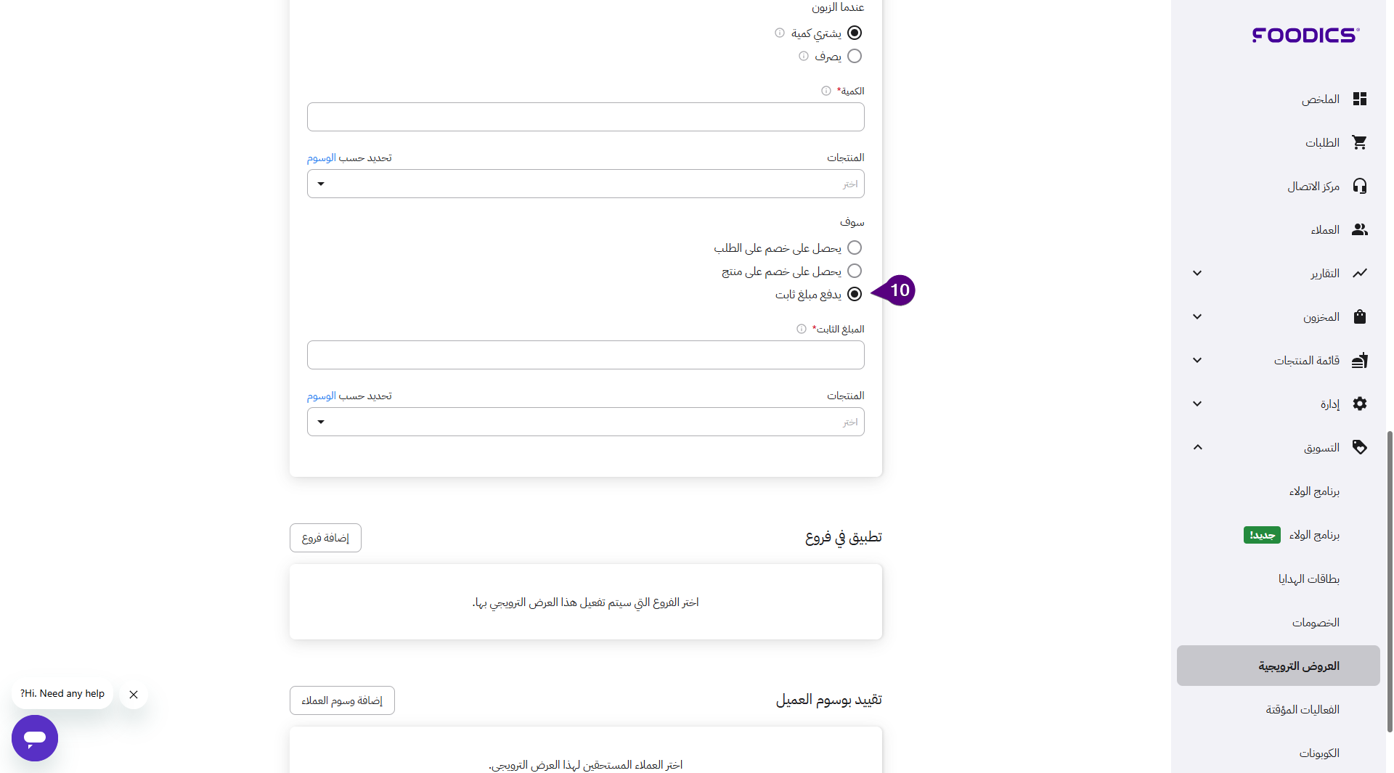Viewport: 1394px width, 773px height.
Task: Open the الكوبونات menu item
Action: (x=1318, y=753)
